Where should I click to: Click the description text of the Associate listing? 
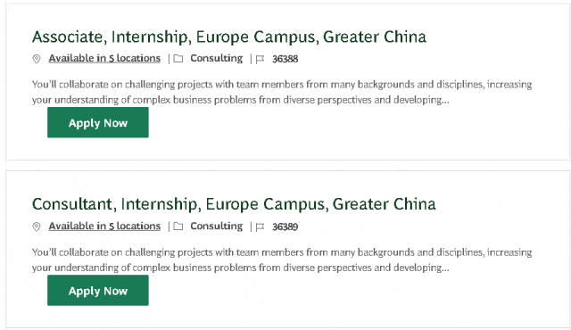[x=282, y=92]
